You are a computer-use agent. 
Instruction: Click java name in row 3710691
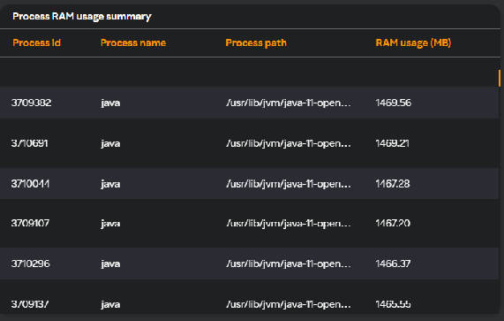(x=110, y=143)
